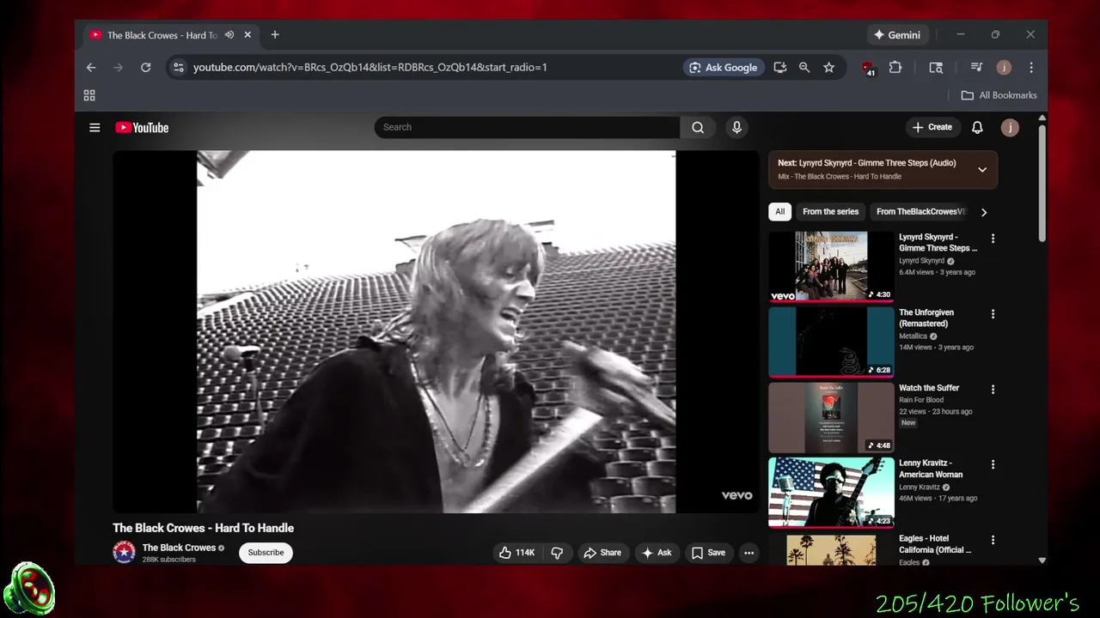Click the video player to pause
Screen dimensions: 1100x618
436,332
